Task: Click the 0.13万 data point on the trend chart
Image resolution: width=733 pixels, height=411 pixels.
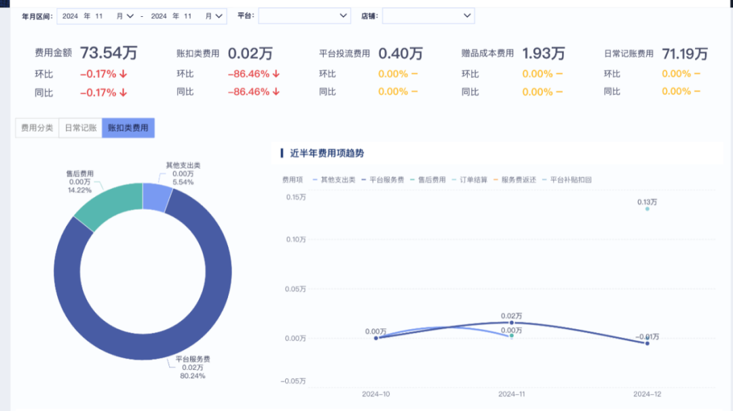Action: point(647,210)
